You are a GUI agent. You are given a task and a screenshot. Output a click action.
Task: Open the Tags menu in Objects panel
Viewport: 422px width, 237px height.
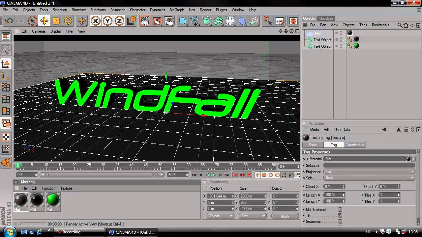coord(363,25)
